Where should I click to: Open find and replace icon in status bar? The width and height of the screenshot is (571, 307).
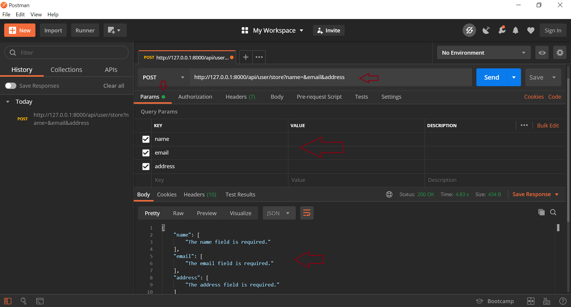(x=23, y=301)
